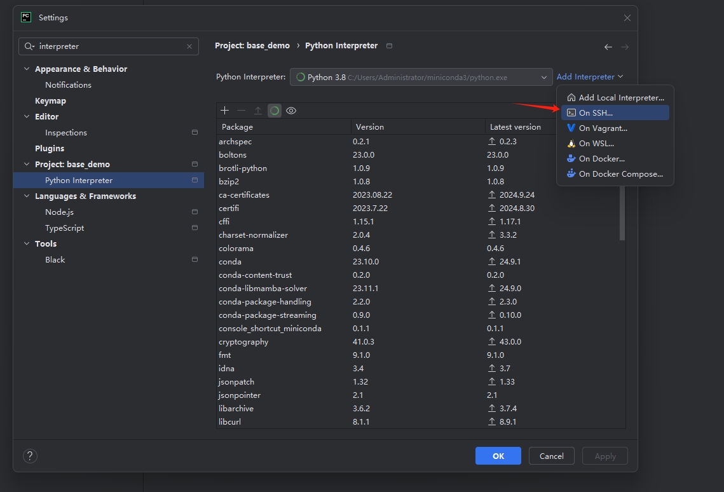Open the Python Interpreter dropdown list

[x=421, y=77]
